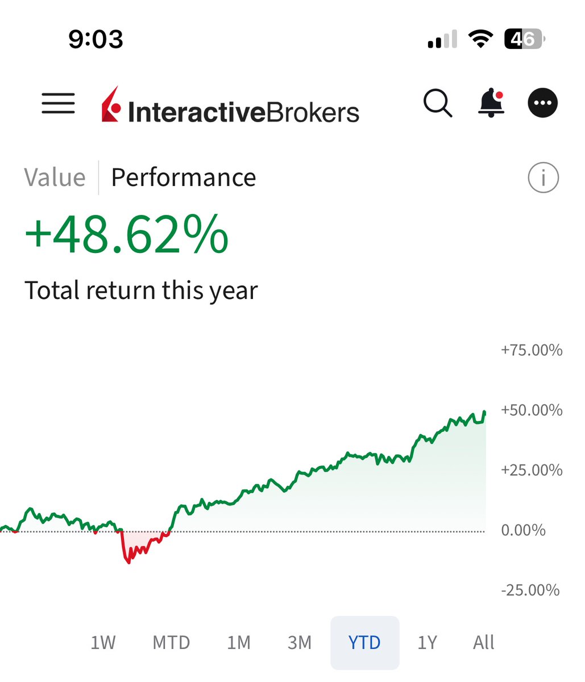
Task: Tap the +48.62% return figure
Action: pyautogui.click(x=127, y=235)
